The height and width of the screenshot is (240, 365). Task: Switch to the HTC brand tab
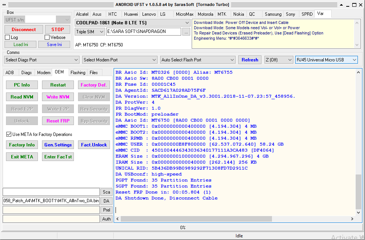coord(113,14)
